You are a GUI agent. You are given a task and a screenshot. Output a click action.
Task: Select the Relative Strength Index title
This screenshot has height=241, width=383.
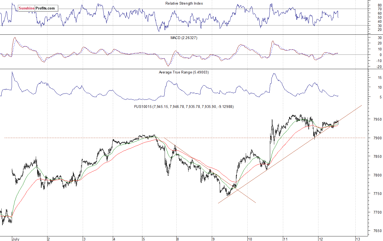click(x=184, y=4)
